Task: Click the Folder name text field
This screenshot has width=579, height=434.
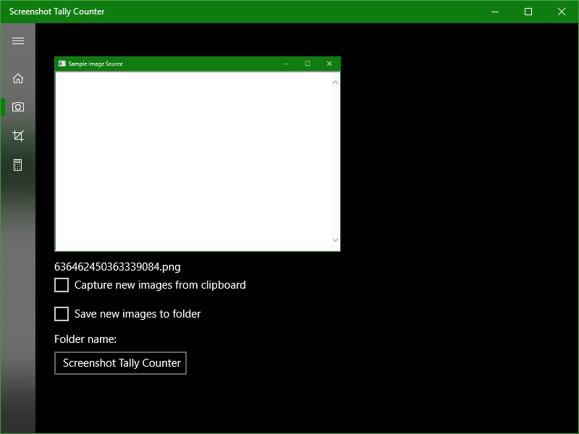Action: pos(121,363)
